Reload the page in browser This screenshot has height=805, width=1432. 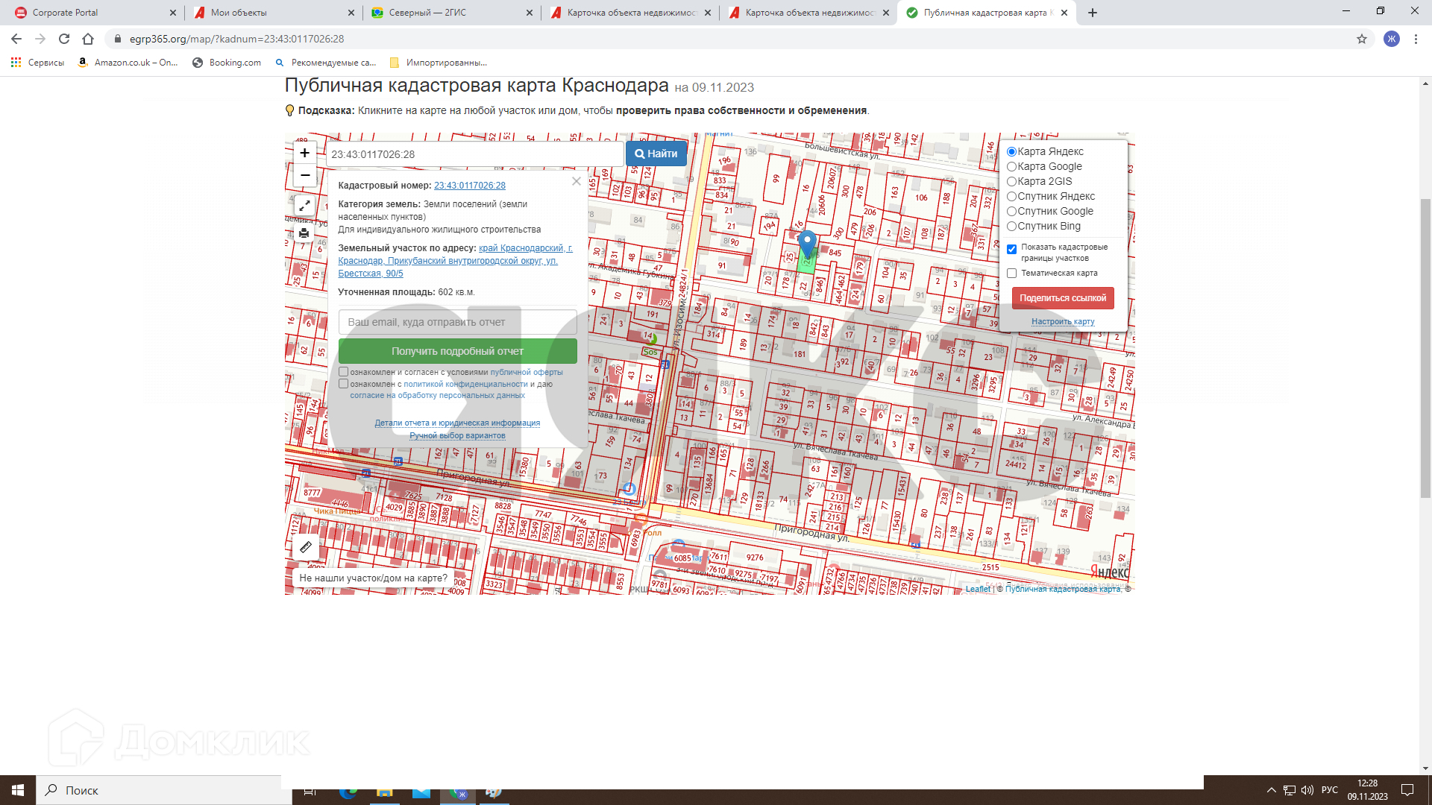point(64,39)
